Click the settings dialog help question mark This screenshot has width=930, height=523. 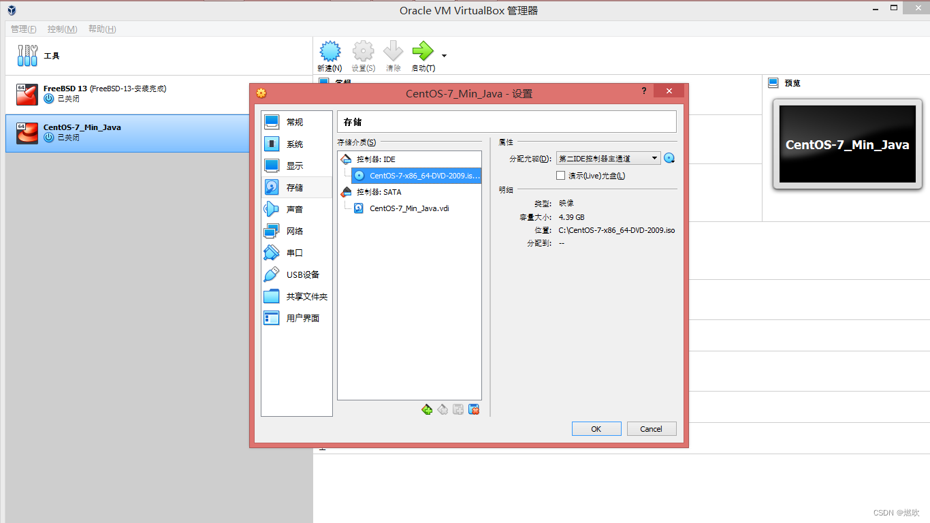[644, 91]
